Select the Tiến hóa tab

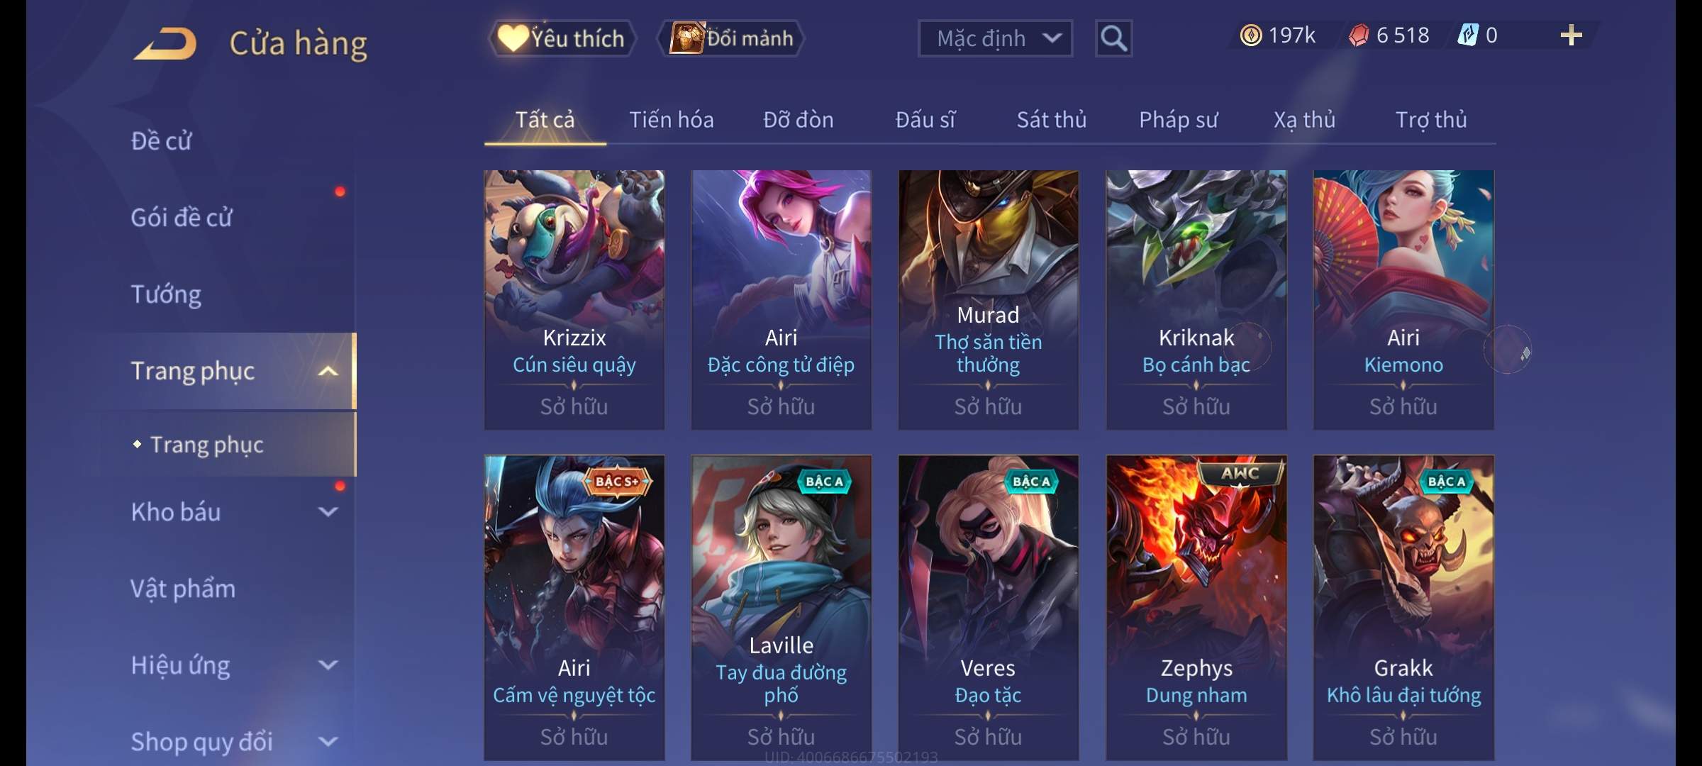click(x=672, y=120)
